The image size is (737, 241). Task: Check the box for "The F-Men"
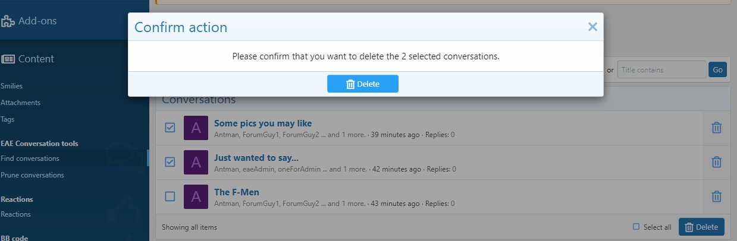[x=170, y=196]
